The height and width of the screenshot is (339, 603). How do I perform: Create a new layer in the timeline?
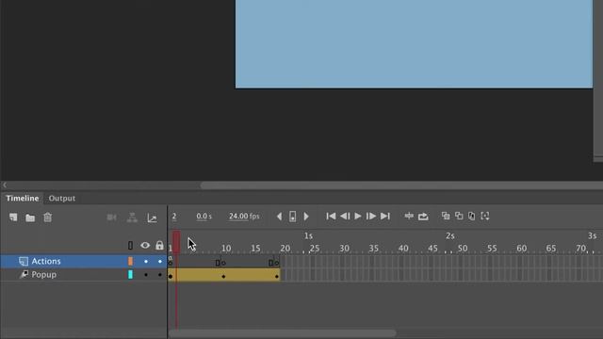(13, 218)
